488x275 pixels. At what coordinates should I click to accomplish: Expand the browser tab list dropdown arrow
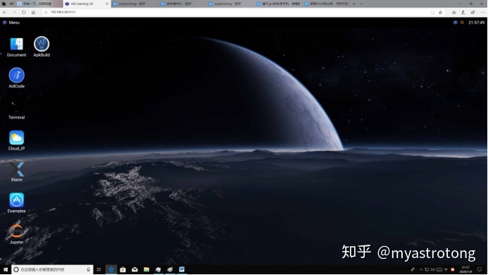[361, 4]
